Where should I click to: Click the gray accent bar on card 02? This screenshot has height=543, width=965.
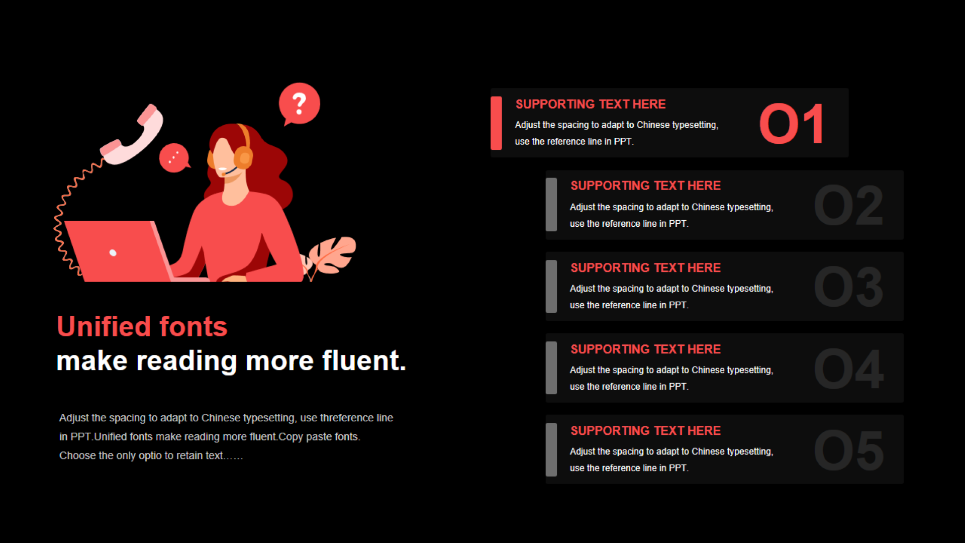click(x=551, y=205)
